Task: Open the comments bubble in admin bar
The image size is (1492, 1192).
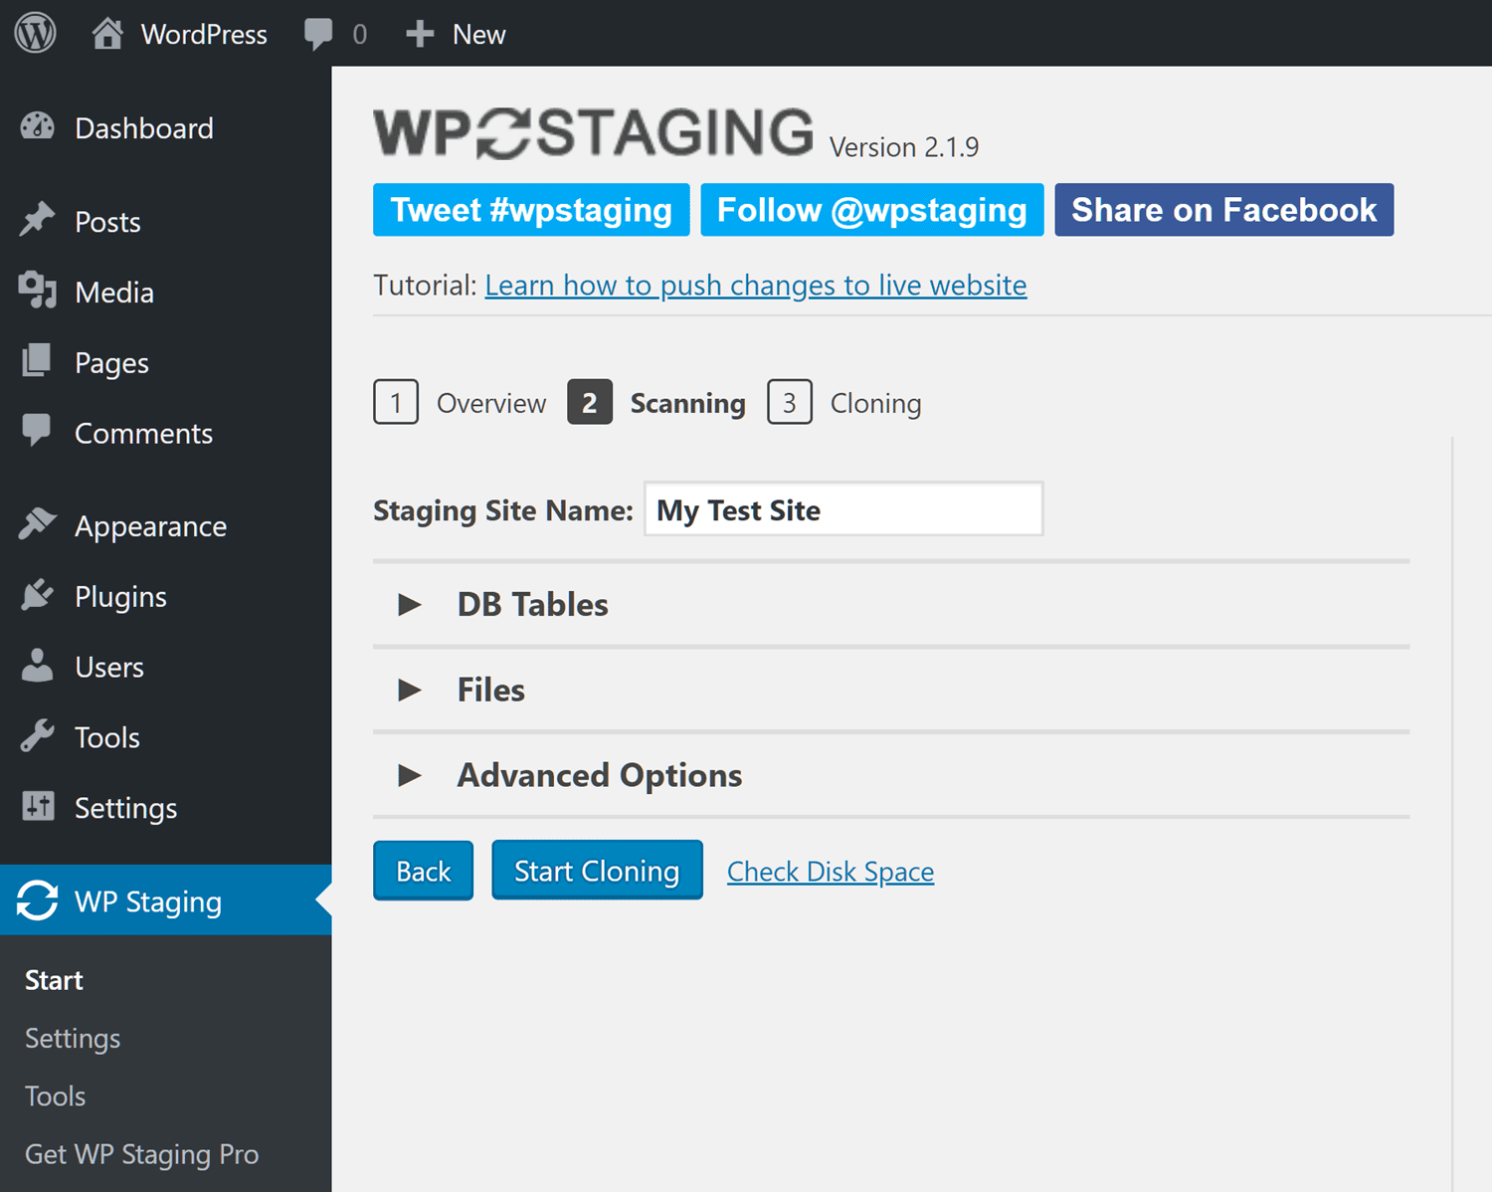Action: (318, 35)
